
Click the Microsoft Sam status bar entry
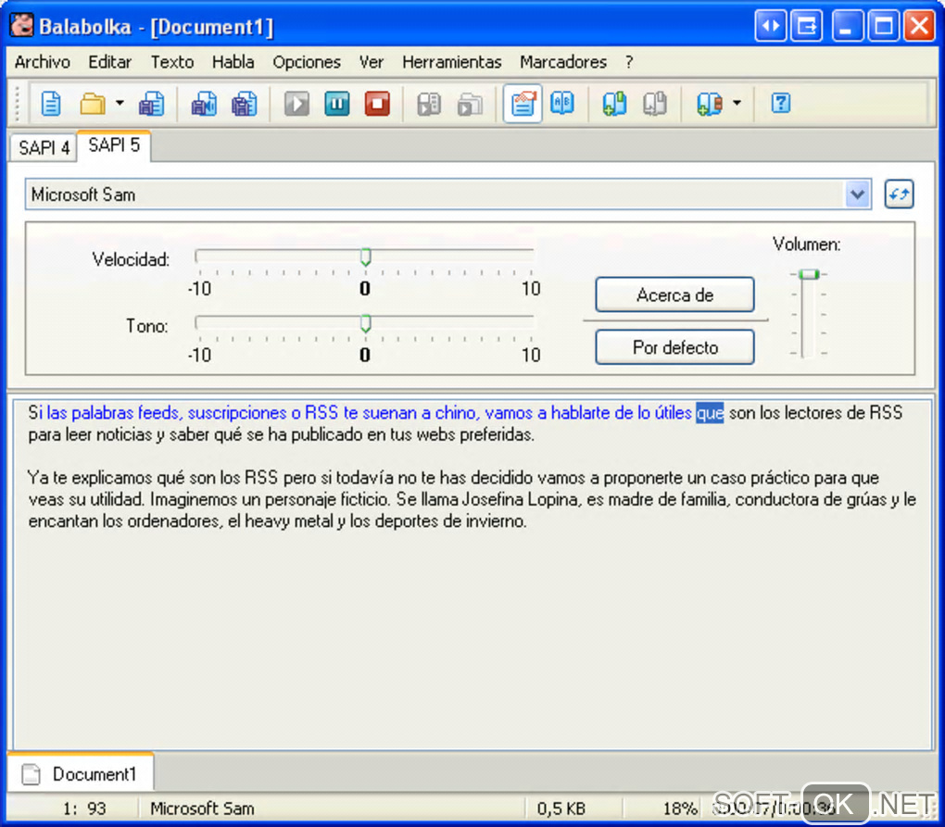pos(203,808)
